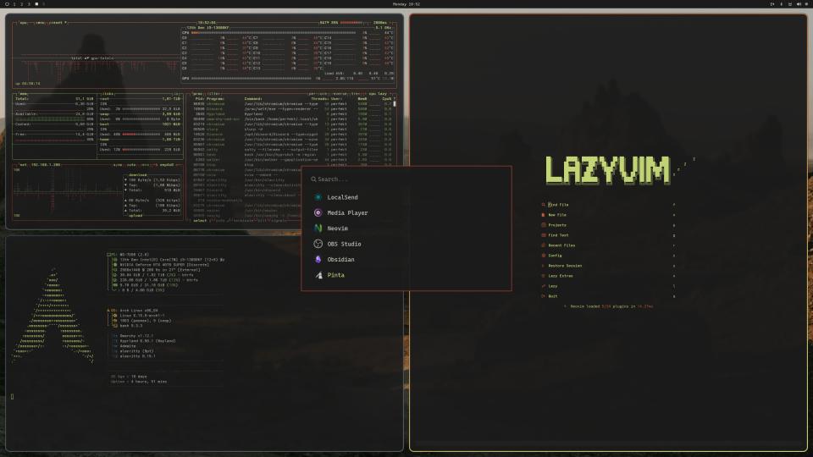Click the Pid column header in btop
Image resolution: width=813 pixels, height=457 pixels.
(200, 99)
